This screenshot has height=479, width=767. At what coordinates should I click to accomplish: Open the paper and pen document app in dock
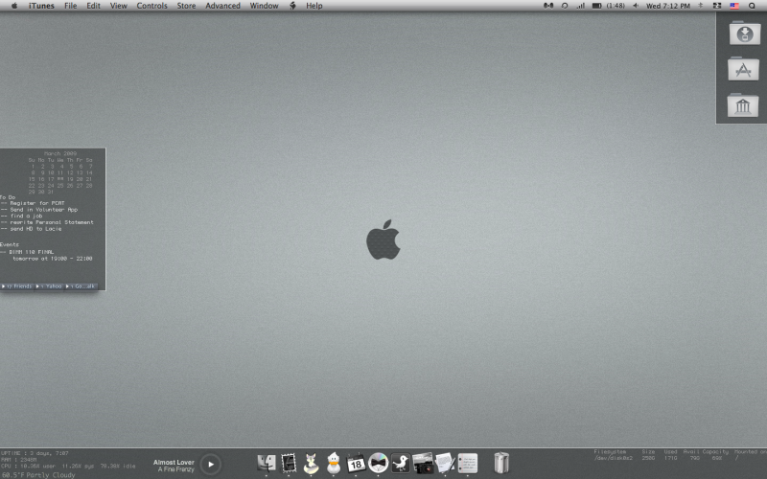[445, 463]
